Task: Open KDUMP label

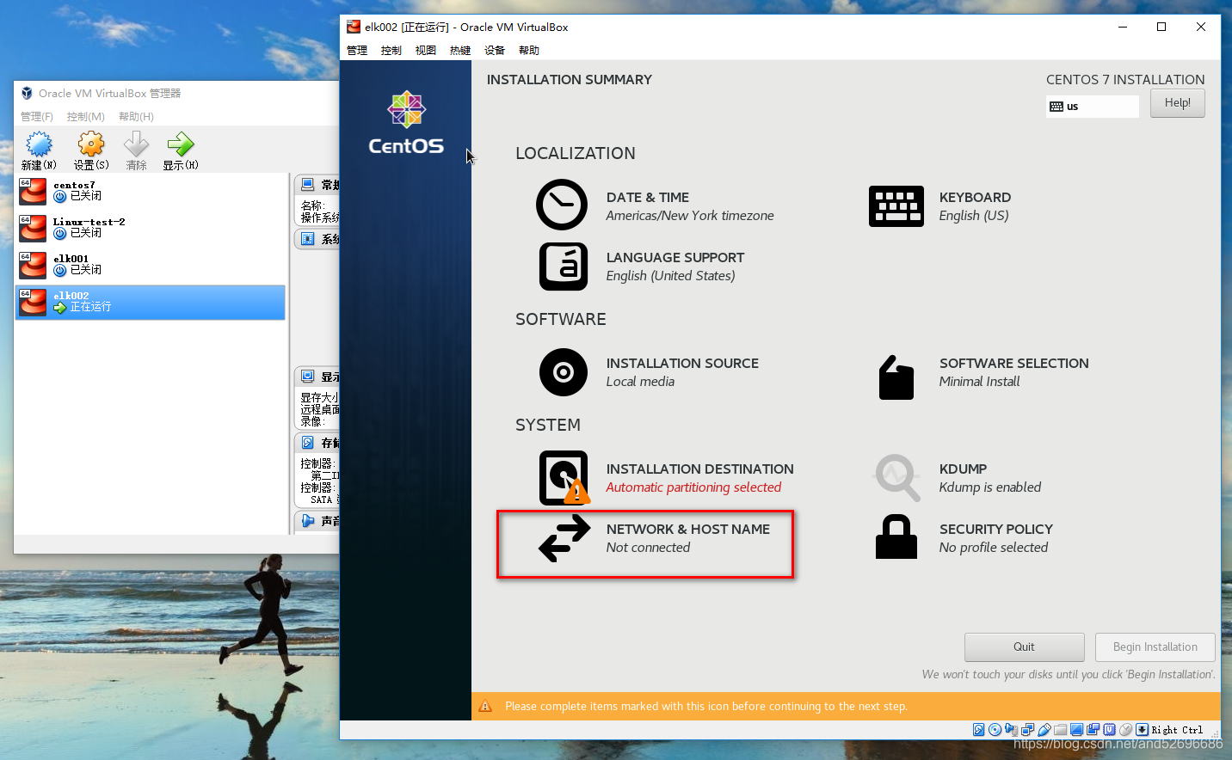Action: click(963, 469)
